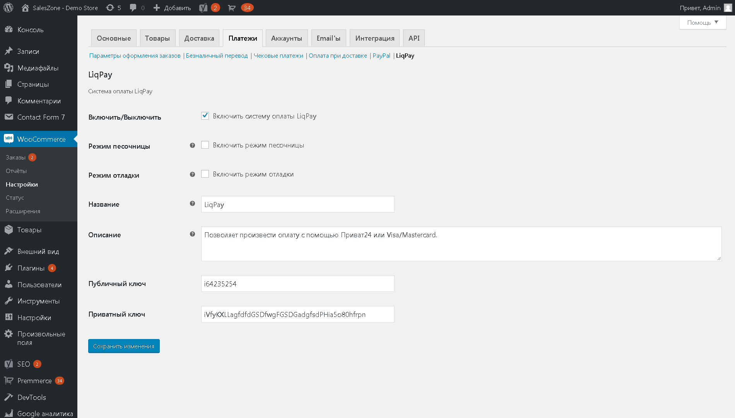Viewport: 735px width, 418px height.
Task: Switch to the API tab
Action: tap(414, 38)
